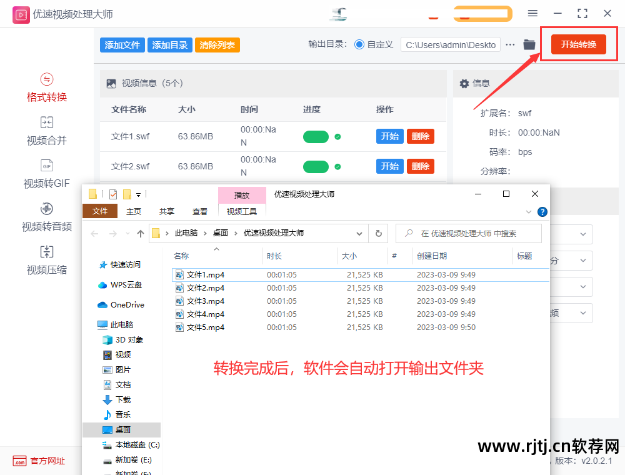Expand the address bar history dropdown
This screenshot has height=475, width=625.
click(359, 234)
